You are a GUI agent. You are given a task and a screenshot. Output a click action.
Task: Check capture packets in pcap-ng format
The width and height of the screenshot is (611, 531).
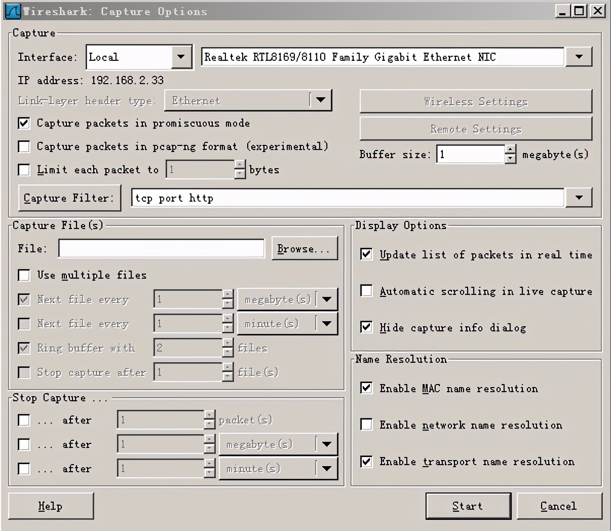pyautogui.click(x=24, y=146)
